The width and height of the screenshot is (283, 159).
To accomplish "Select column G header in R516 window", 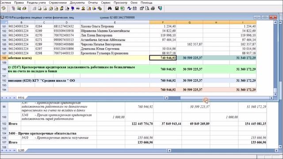I will point(190,23).
